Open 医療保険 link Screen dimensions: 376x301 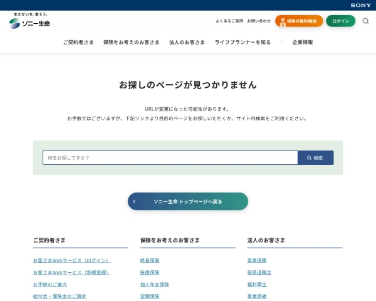point(150,272)
